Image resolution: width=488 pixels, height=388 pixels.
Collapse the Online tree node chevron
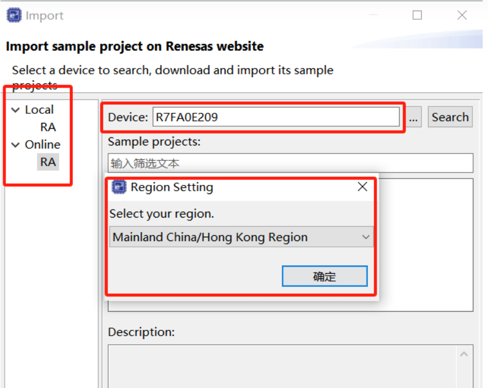point(15,145)
